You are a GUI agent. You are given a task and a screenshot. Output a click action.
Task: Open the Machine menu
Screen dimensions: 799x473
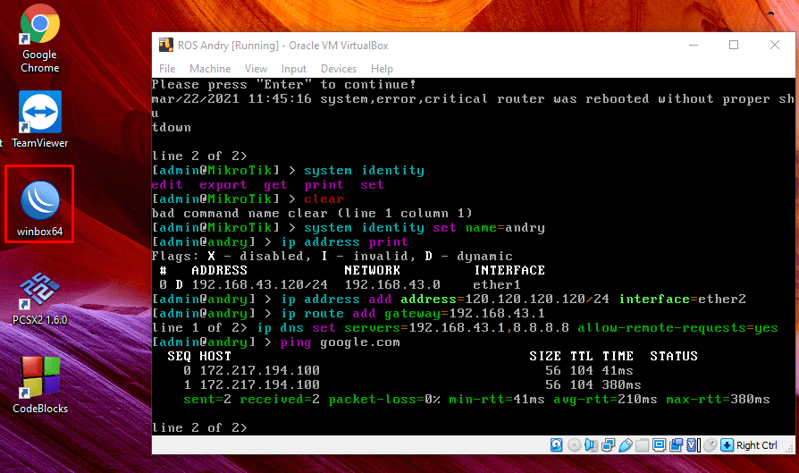pos(209,69)
